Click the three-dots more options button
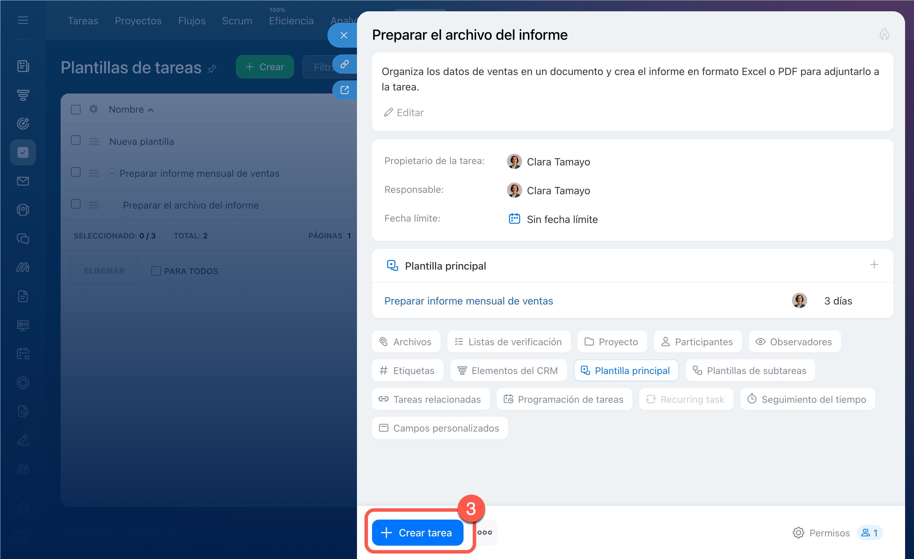 [x=484, y=532]
